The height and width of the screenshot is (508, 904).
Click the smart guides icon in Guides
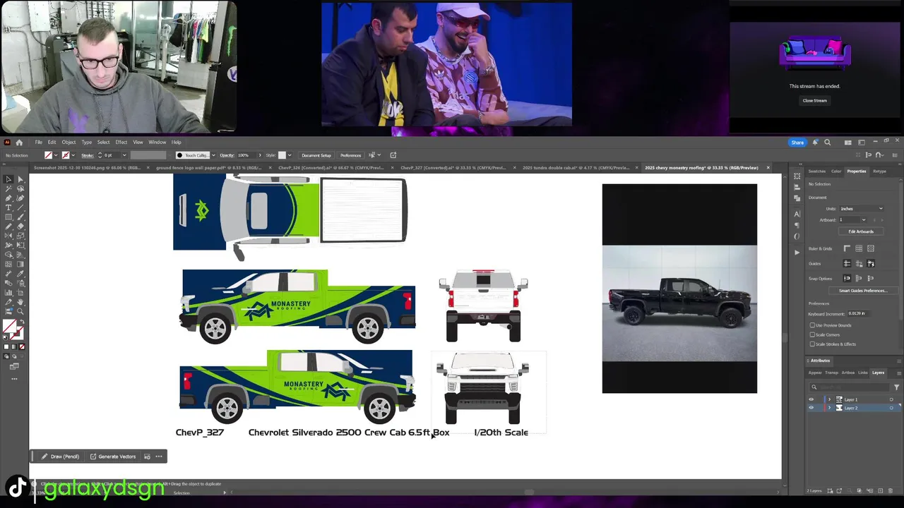[871, 263]
